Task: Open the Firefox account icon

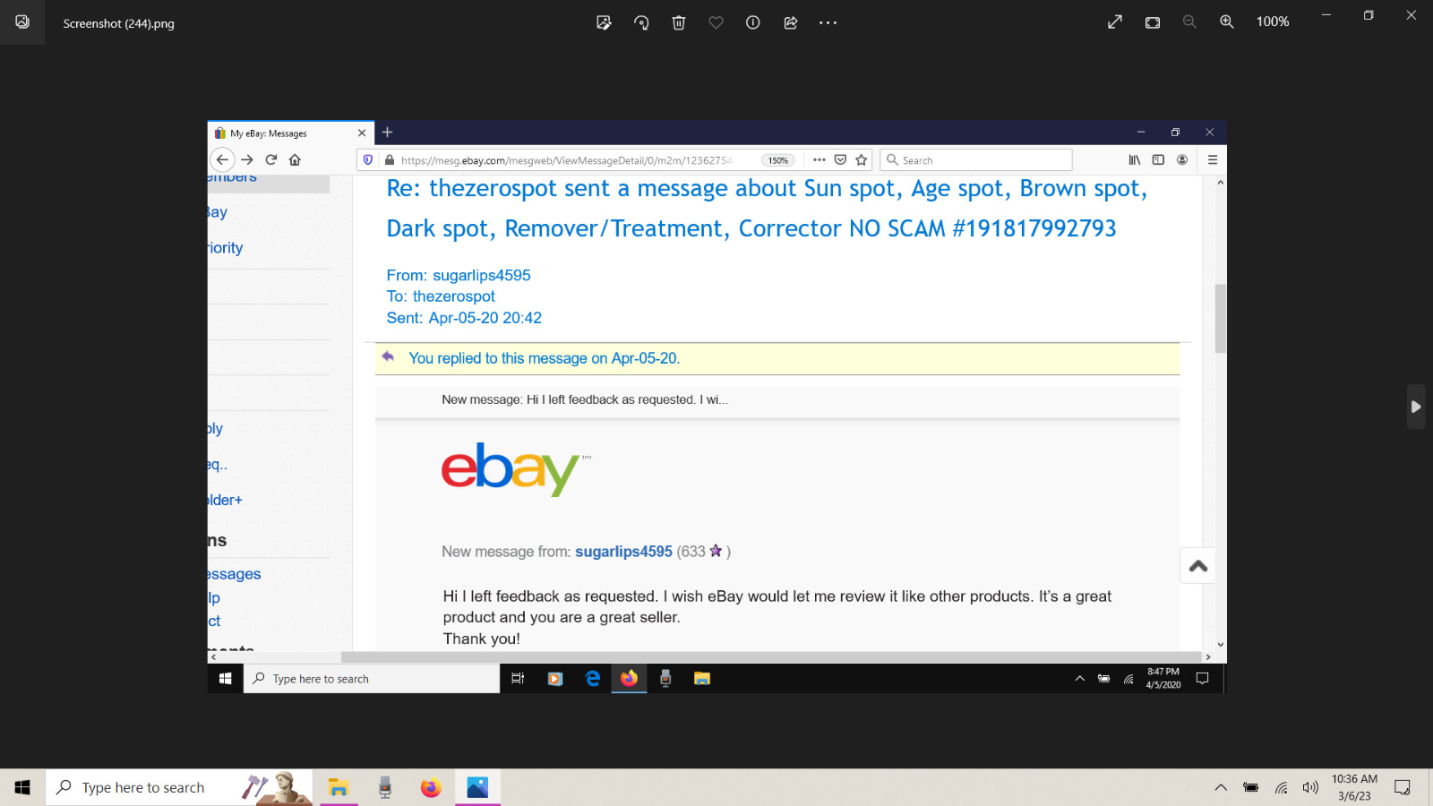Action: pos(1182,159)
